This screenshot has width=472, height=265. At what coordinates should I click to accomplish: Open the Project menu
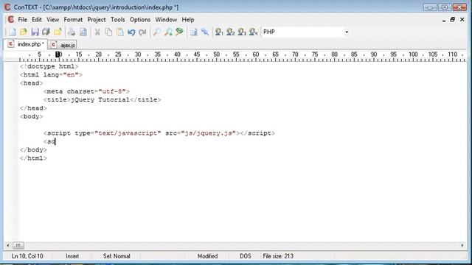coord(97,20)
